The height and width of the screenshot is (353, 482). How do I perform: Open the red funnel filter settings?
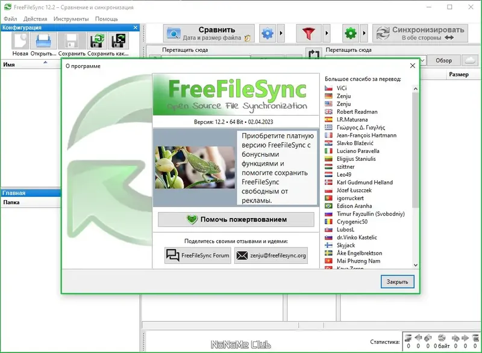308,33
